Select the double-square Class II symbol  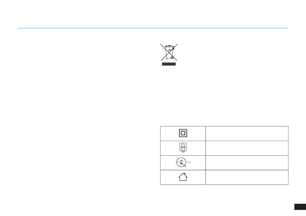[x=183, y=133]
